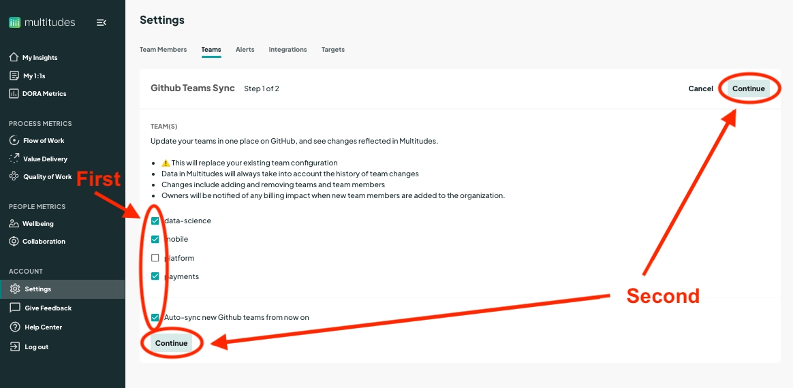
Task: Open the Integrations tab
Action: [287, 50]
